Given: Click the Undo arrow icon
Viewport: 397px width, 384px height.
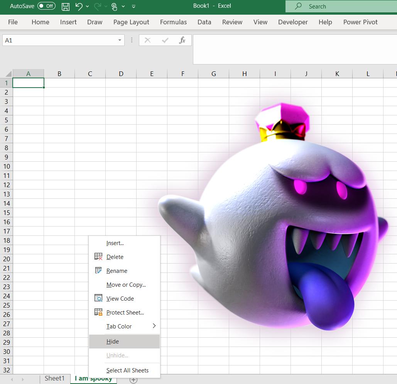Looking at the screenshot, I should coord(79,6).
